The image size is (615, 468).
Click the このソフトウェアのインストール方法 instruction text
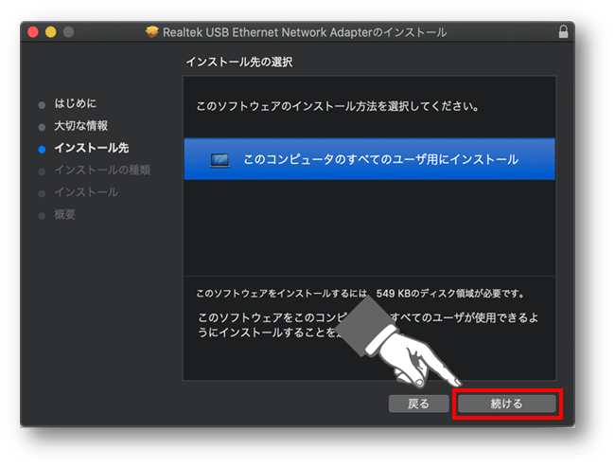pyautogui.click(x=338, y=106)
